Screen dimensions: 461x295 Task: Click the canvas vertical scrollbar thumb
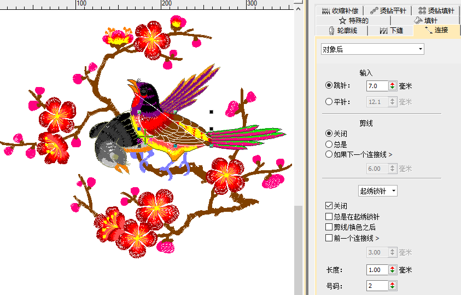[x=298, y=250]
